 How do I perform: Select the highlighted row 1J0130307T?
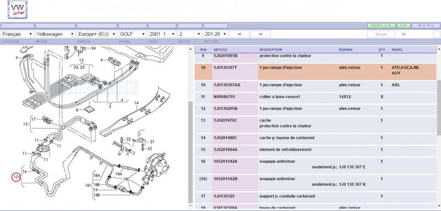(315, 72)
